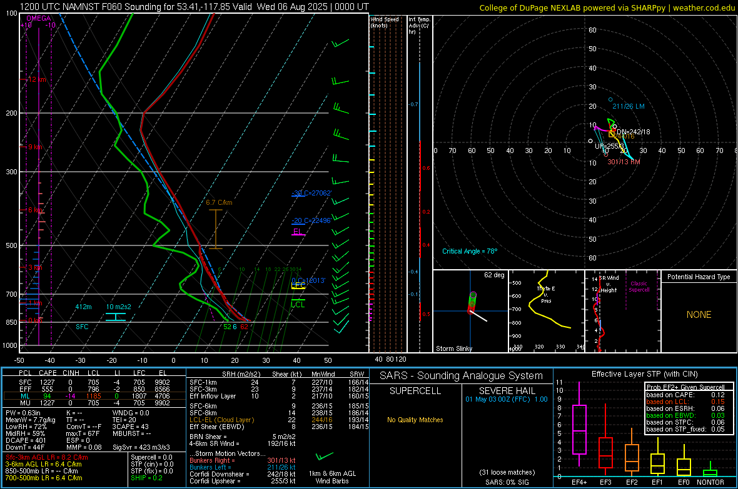
Task: Click the DCAPE = 401 value
Action: pyautogui.click(x=26, y=440)
